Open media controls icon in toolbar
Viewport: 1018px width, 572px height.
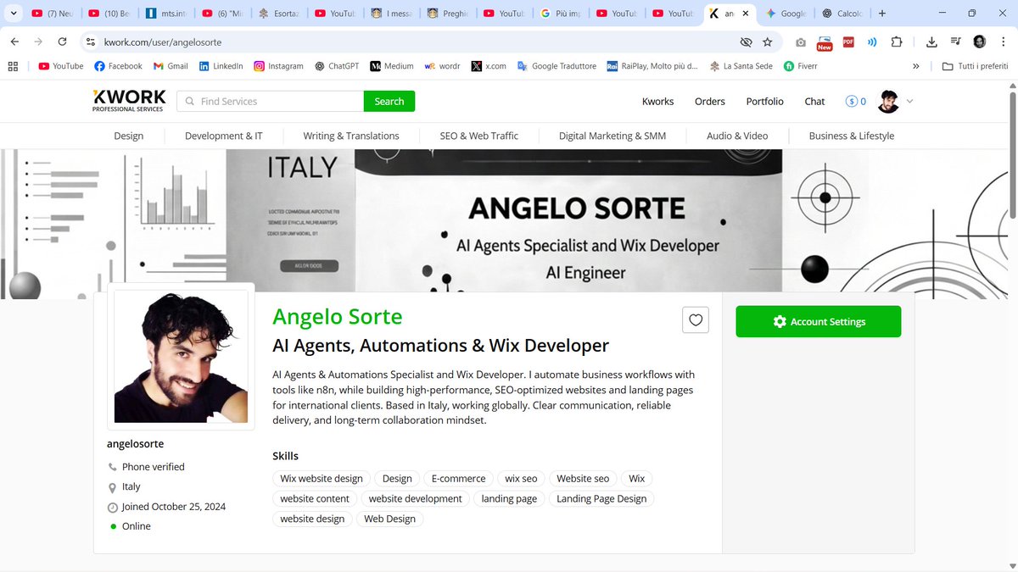(955, 42)
